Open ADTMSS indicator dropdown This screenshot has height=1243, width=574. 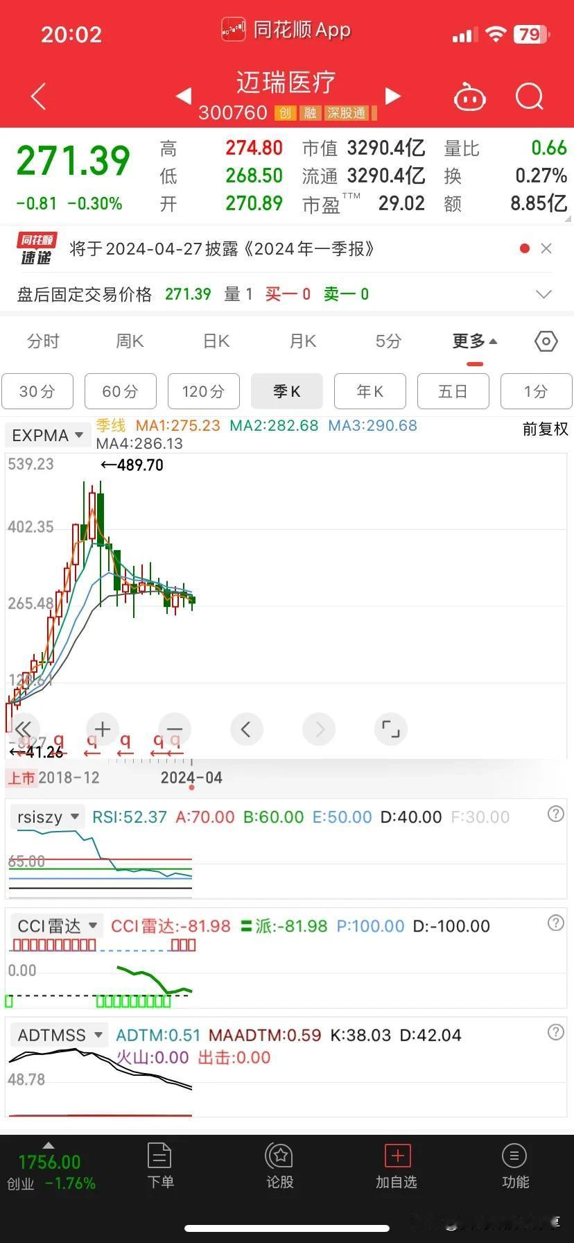pyautogui.click(x=60, y=1035)
